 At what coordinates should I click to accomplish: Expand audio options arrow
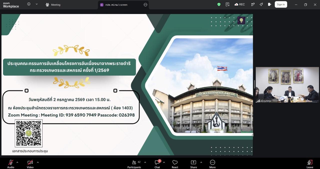pos(17,162)
